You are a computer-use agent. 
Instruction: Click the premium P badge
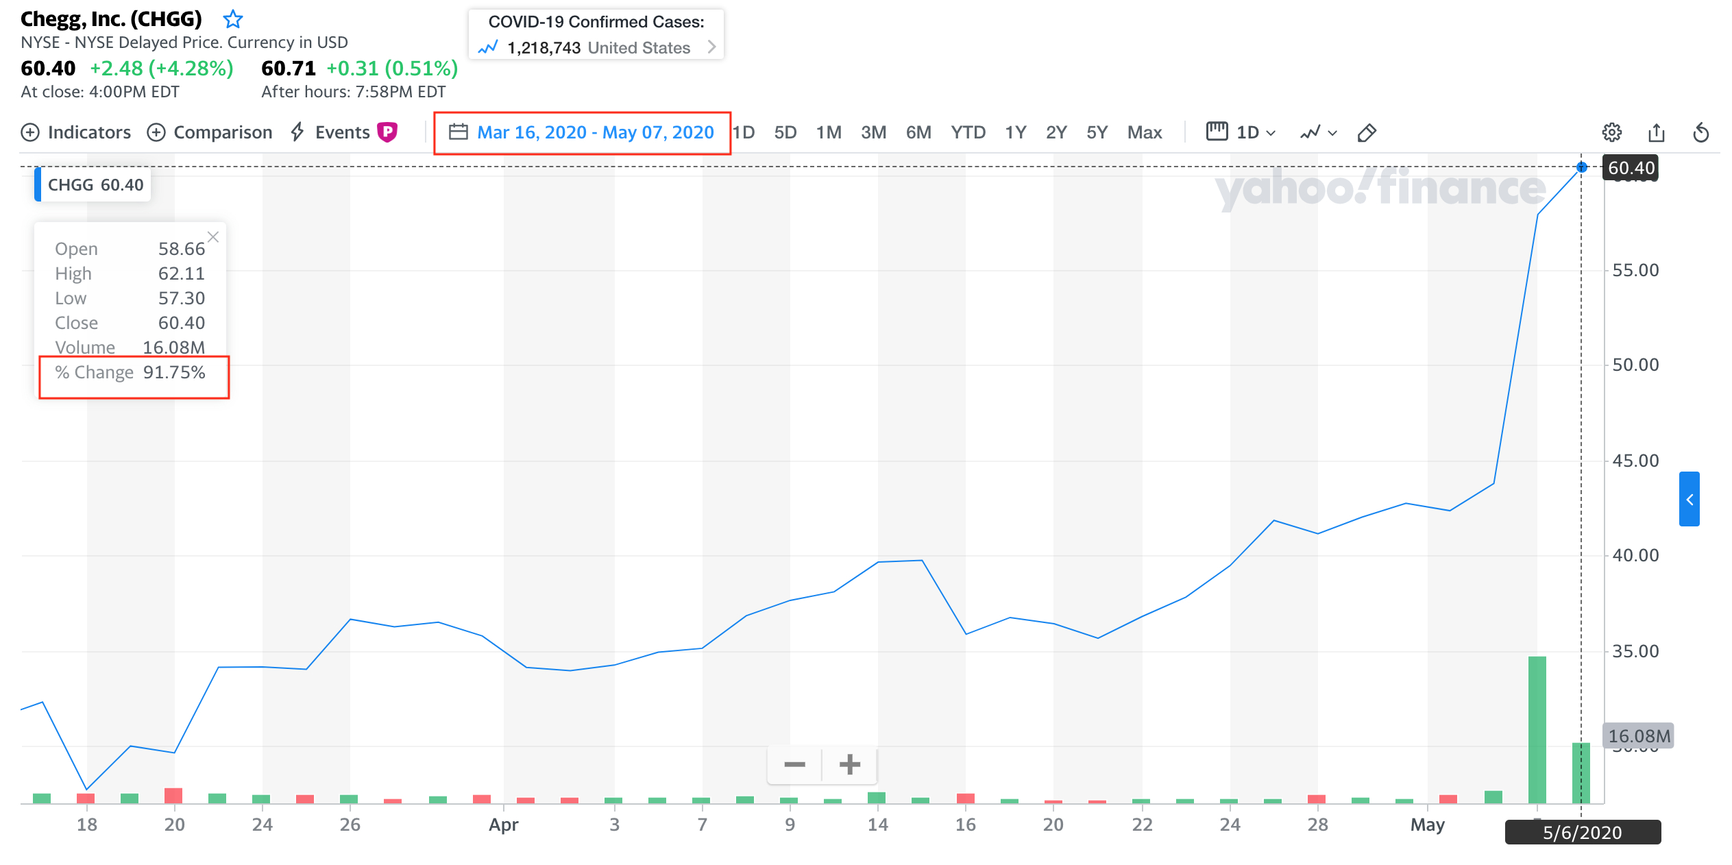click(x=387, y=132)
